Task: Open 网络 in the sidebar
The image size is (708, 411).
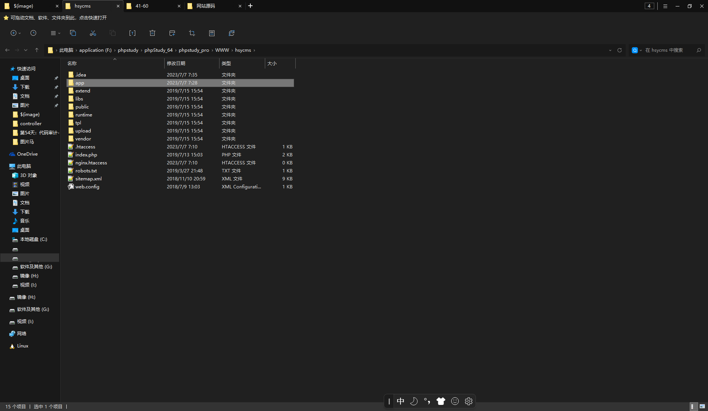Action: point(21,334)
